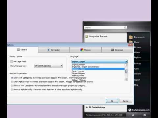Click Search in PortableApps sidebar
158x118 pixels.
click(137, 80)
